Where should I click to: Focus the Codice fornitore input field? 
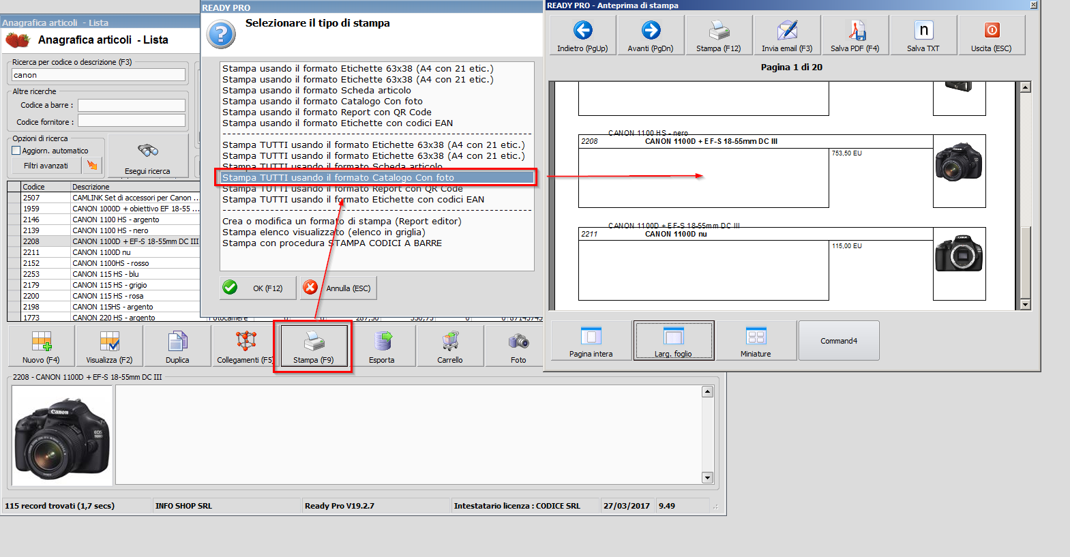[132, 121]
